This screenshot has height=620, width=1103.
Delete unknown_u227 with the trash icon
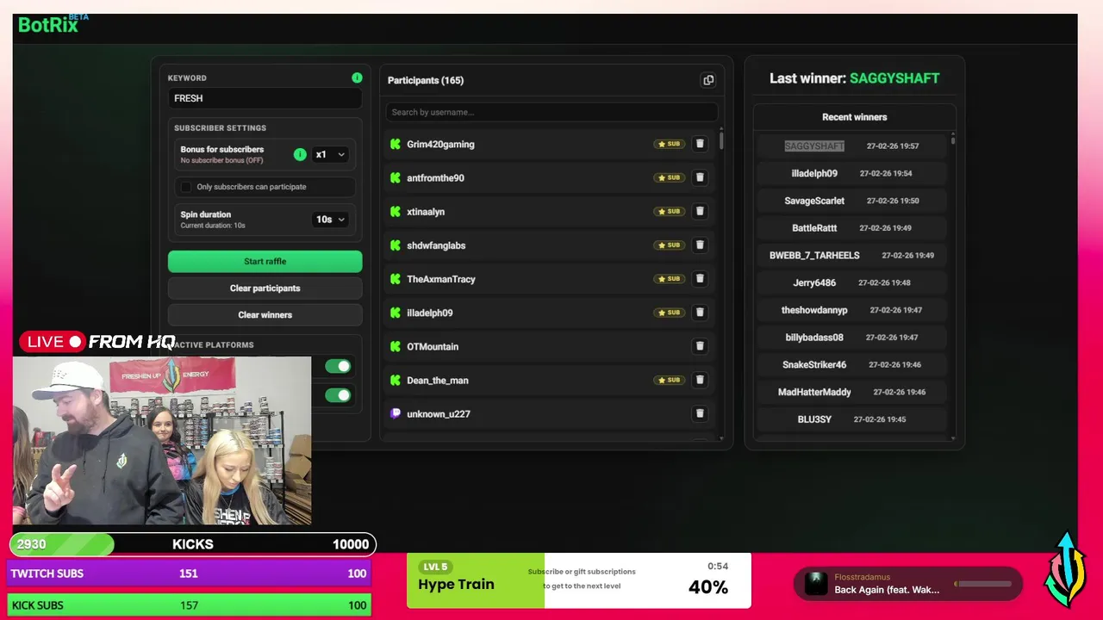point(700,413)
